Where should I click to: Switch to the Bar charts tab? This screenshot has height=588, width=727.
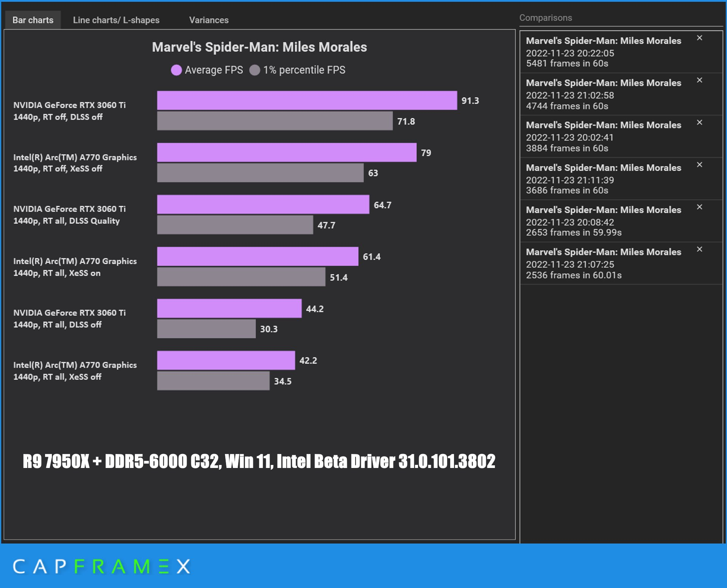(x=33, y=20)
